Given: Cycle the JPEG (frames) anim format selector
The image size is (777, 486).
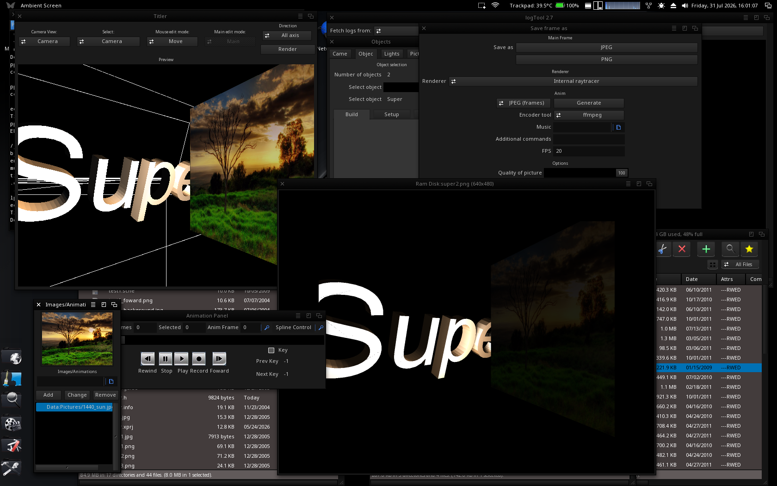Looking at the screenshot, I should click(524, 103).
